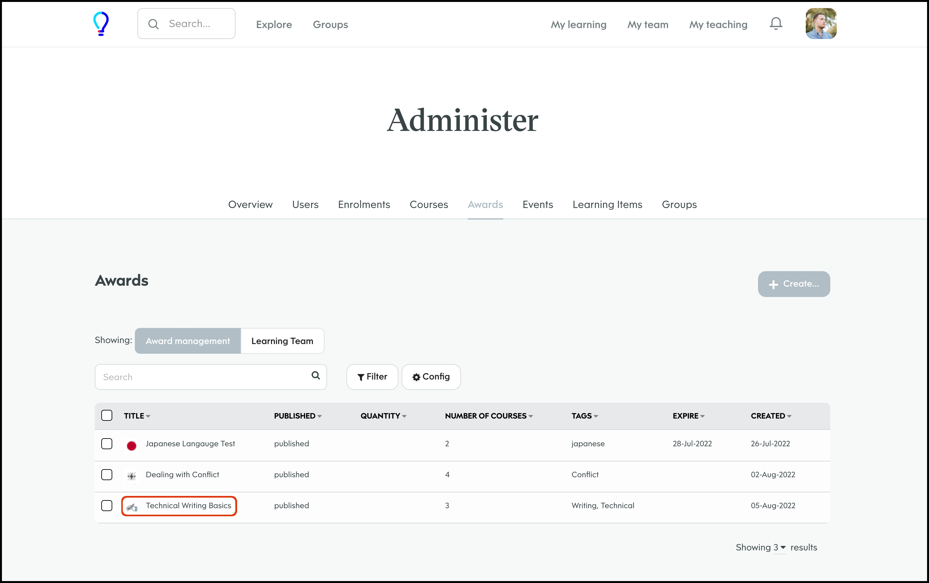Click the lightbulb logo icon

101,24
